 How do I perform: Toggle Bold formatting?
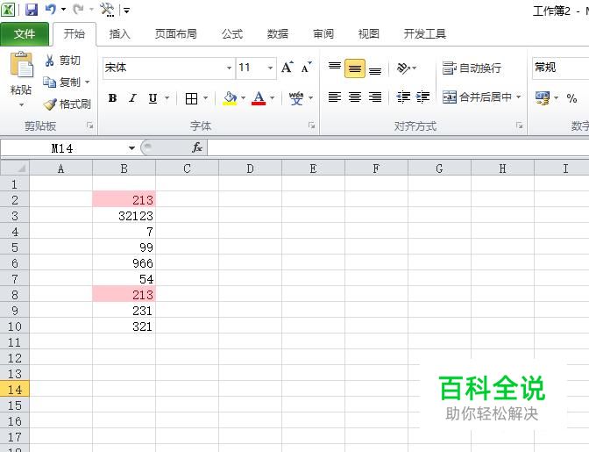[x=112, y=98]
